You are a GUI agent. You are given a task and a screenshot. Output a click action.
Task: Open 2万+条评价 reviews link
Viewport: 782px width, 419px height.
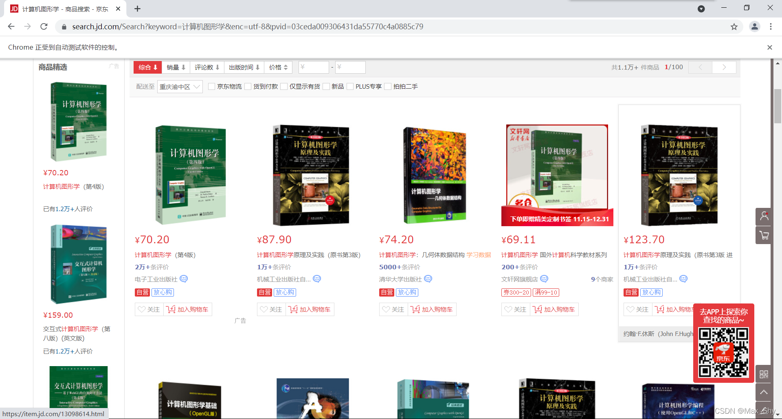[152, 267]
